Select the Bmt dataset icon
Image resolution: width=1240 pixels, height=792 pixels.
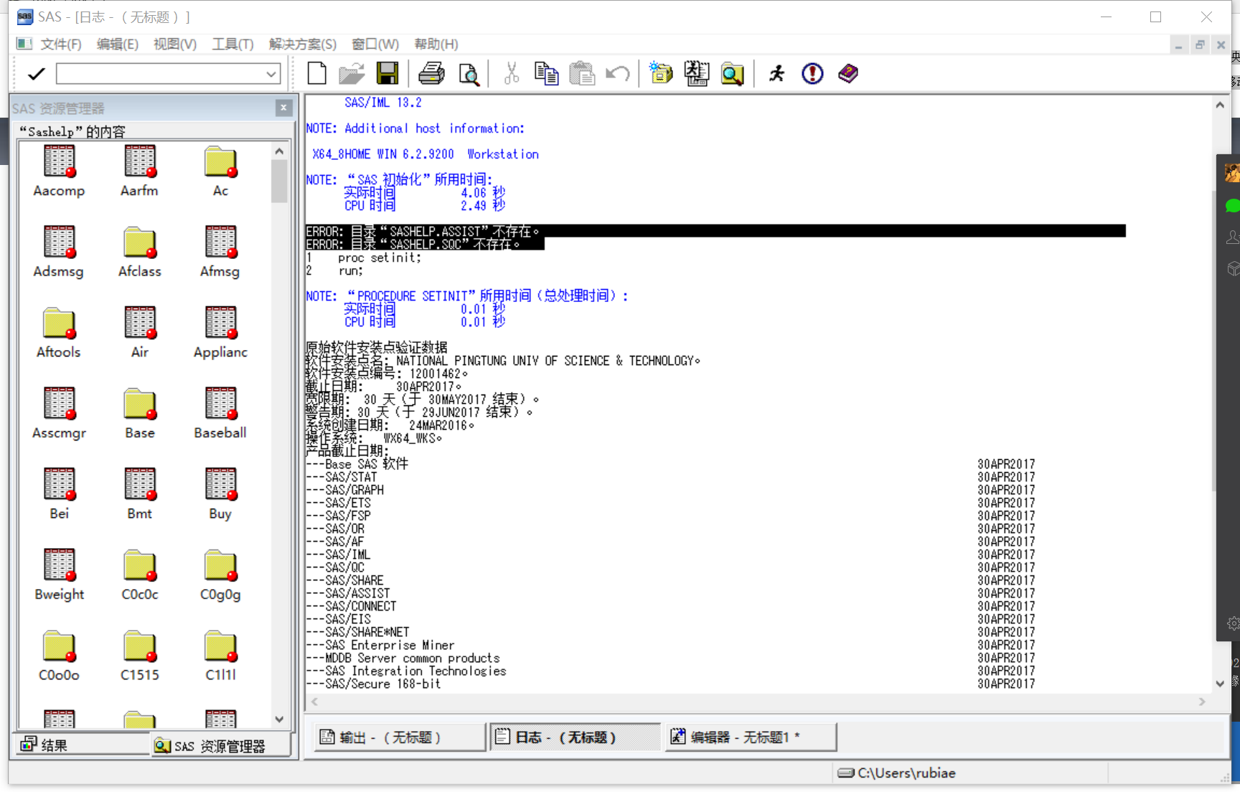(x=139, y=484)
